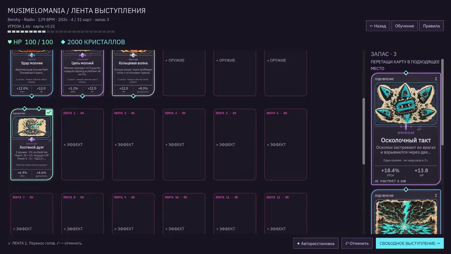Image resolution: width=451 pixels, height=254 pixels.
Task: Select the empty ЛЕНТА 12 effect slot
Action: point(285,213)
